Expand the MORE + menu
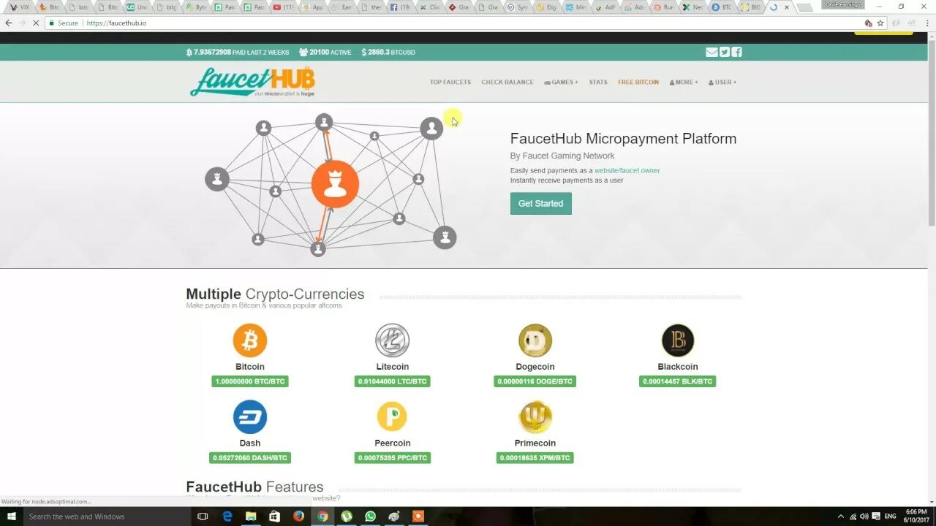Screen dimensions: 936x526 (684, 83)
